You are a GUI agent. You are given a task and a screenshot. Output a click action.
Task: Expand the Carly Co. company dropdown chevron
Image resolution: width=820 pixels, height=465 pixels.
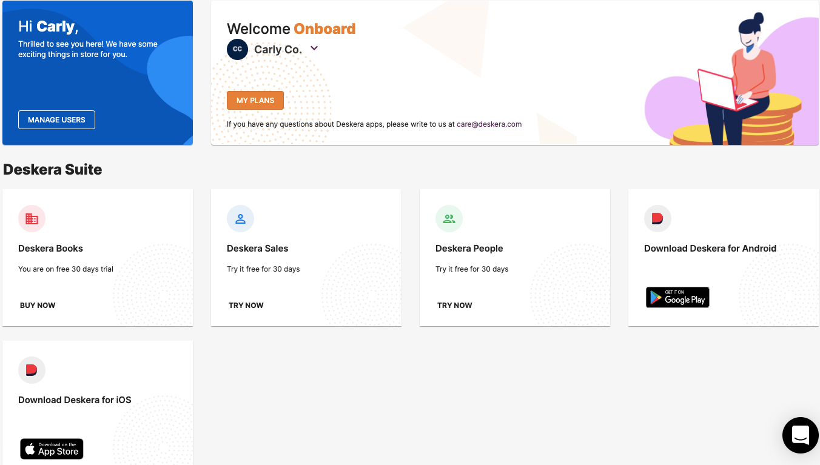coord(314,49)
